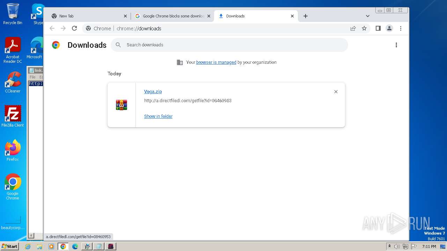The height and width of the screenshot is (251, 447).
Task: Click the 7:11 PM taskbar clock
Action: pos(429,246)
